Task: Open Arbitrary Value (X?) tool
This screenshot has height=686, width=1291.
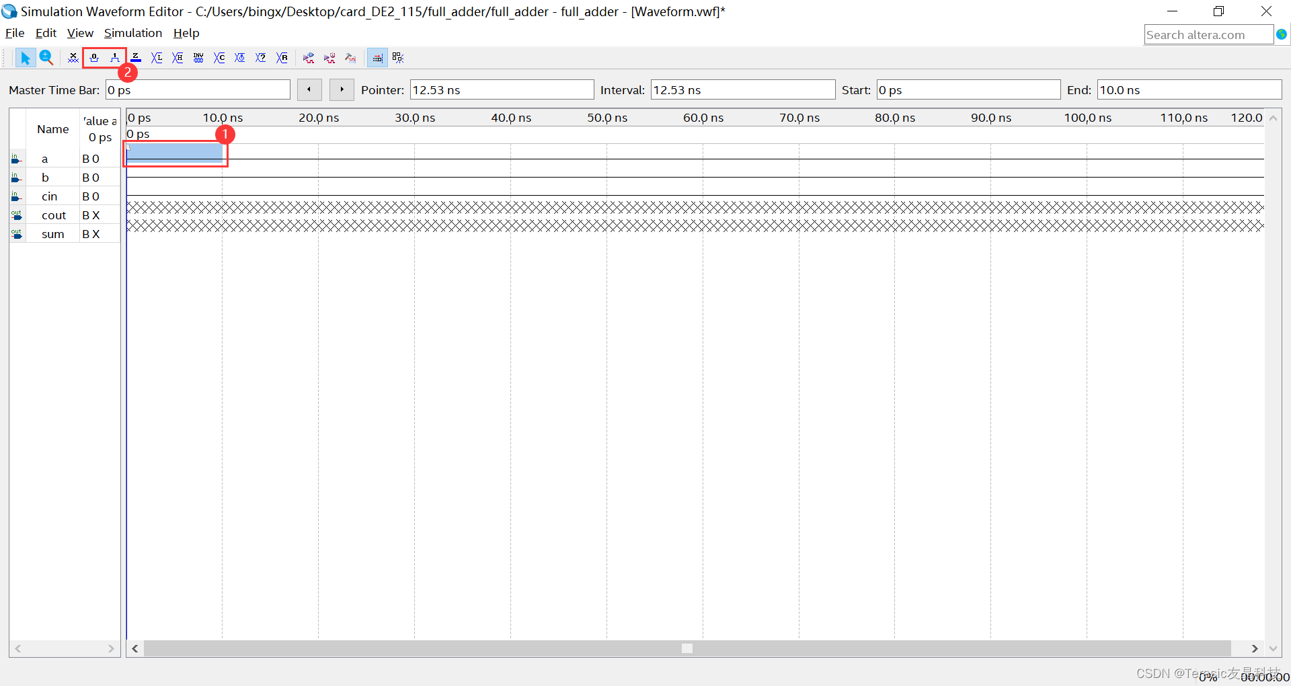Action: [261, 58]
